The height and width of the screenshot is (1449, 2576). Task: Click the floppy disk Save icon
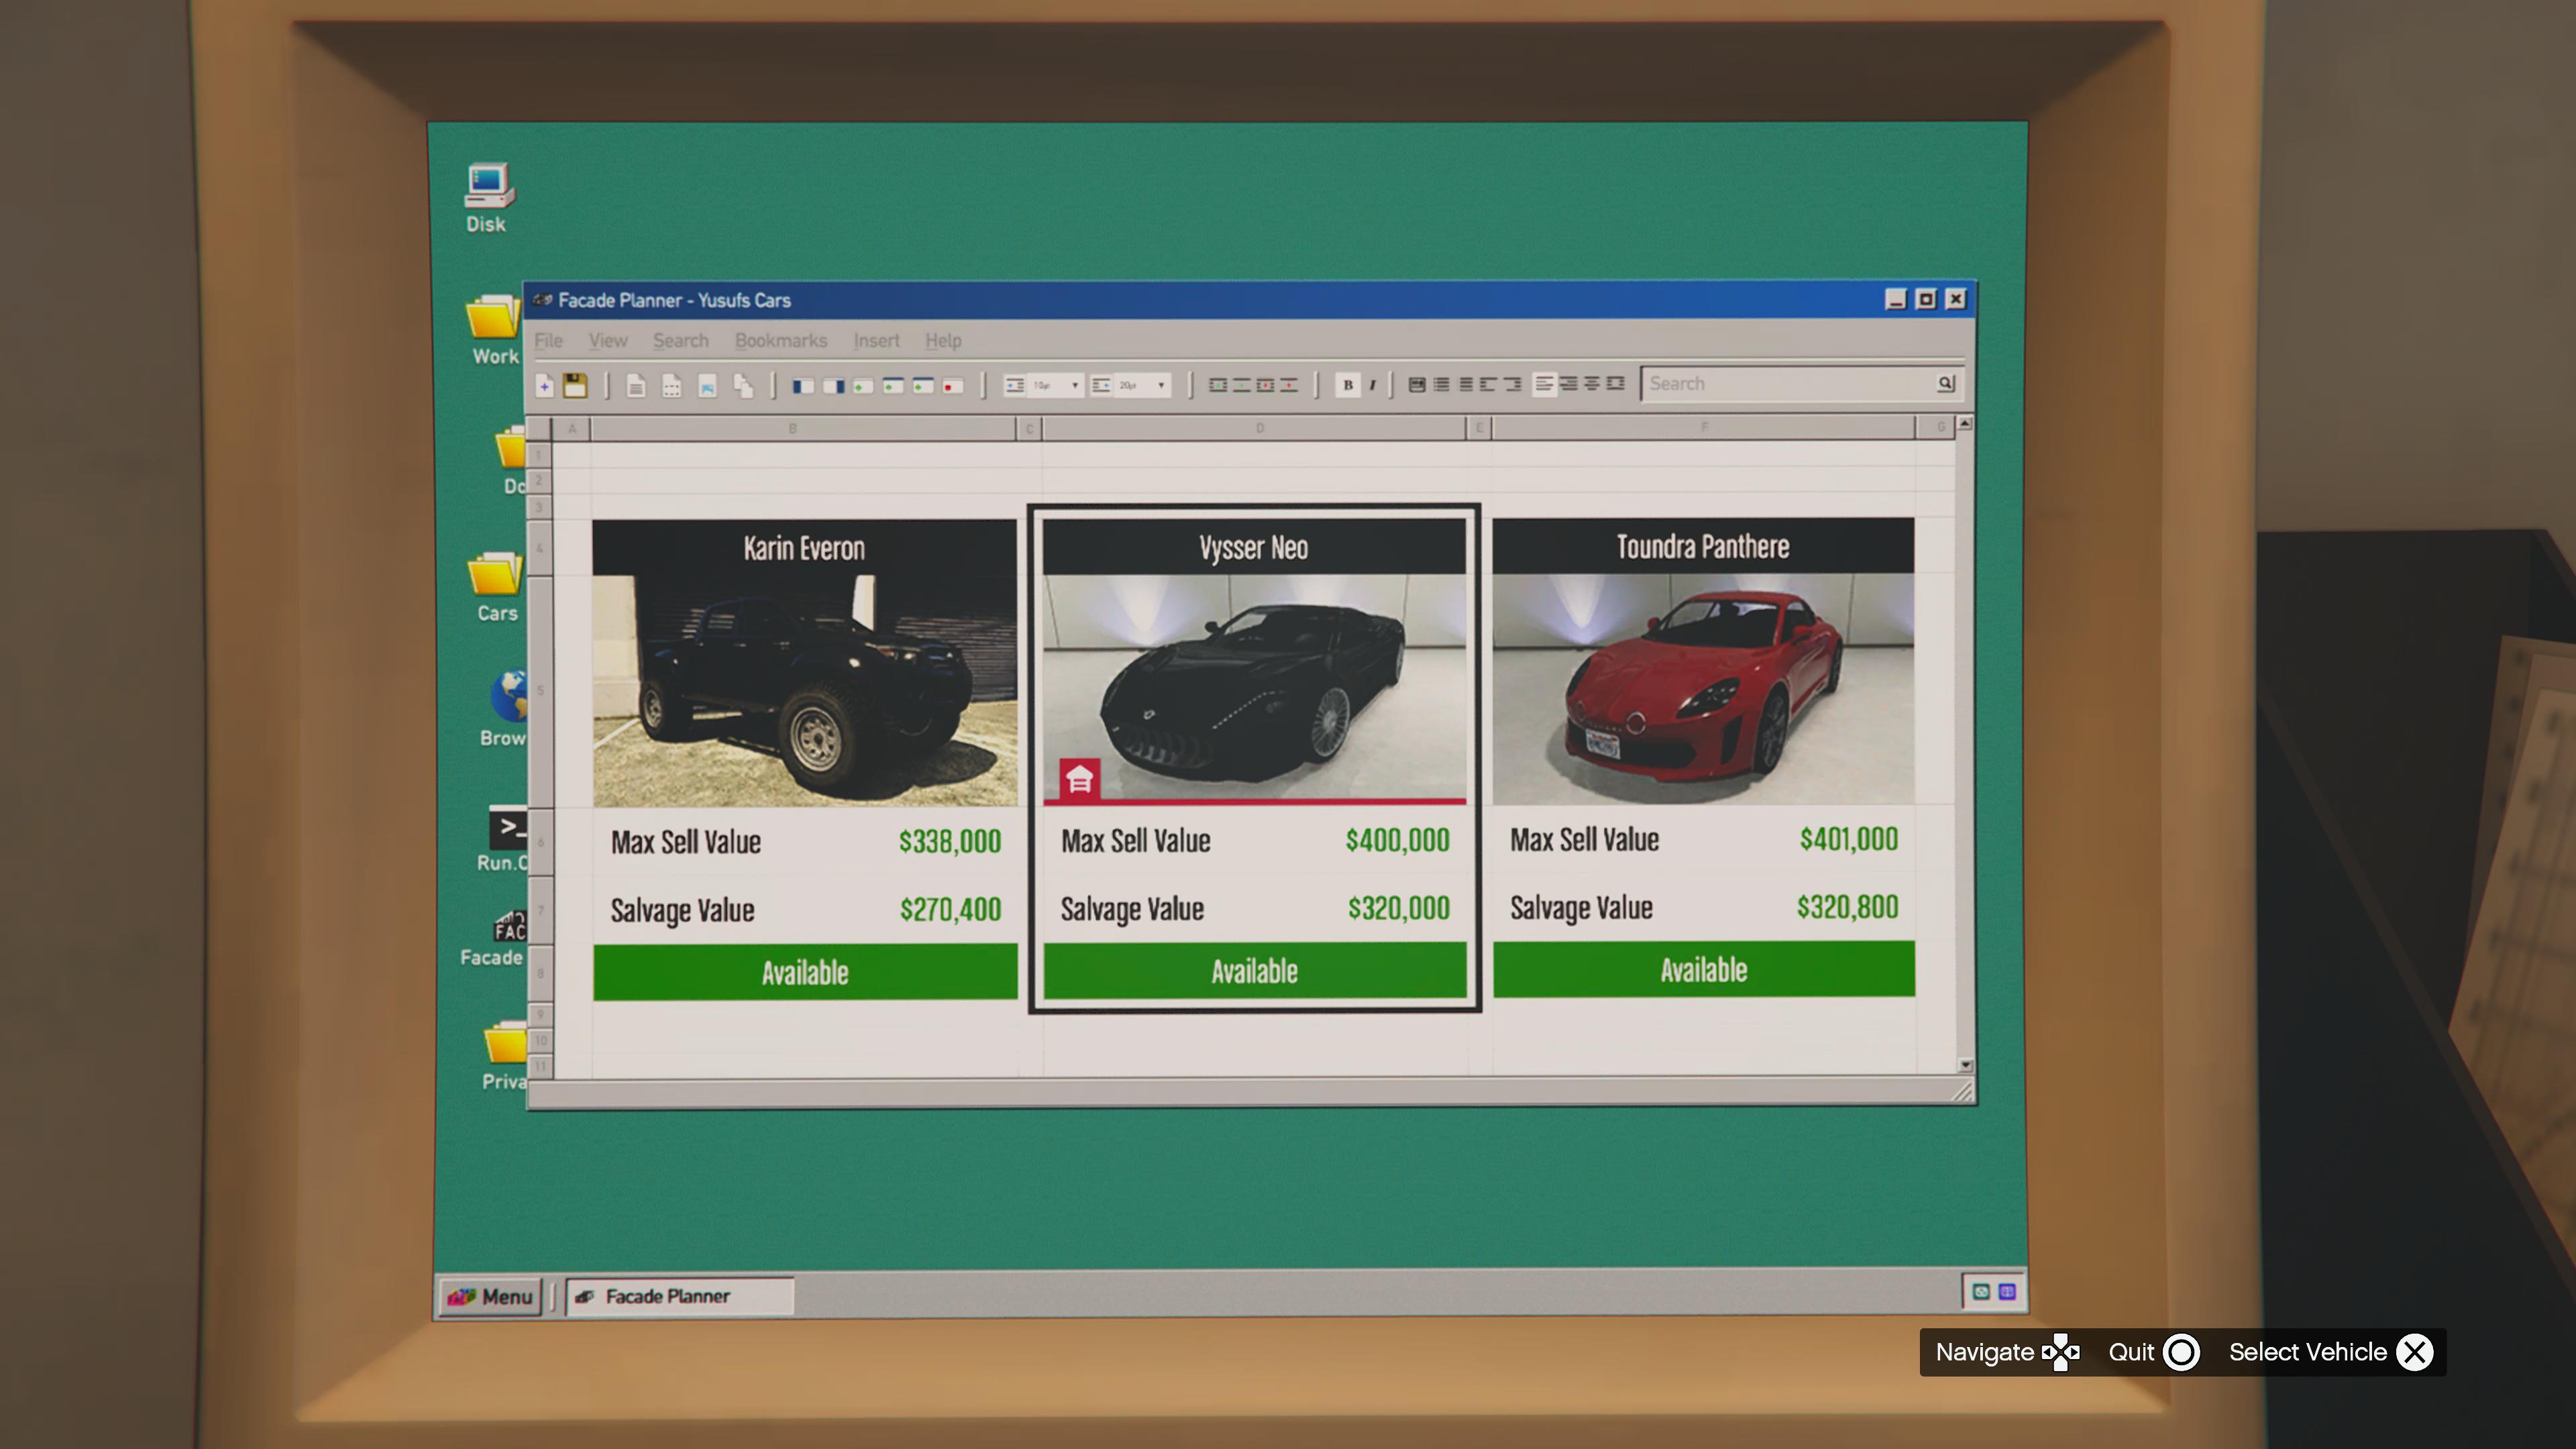pyautogui.click(x=575, y=385)
